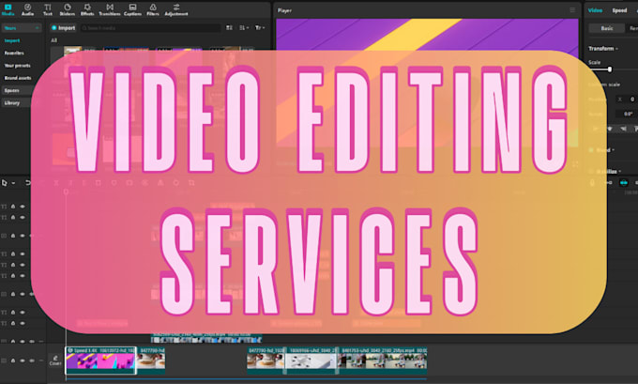Viewport: 638px width, 384px height.
Task: Switch to the Speed properties tab
Action: (x=619, y=10)
